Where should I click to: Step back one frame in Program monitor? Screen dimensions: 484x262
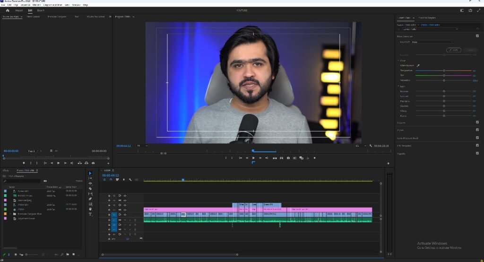pyautogui.click(x=247, y=158)
